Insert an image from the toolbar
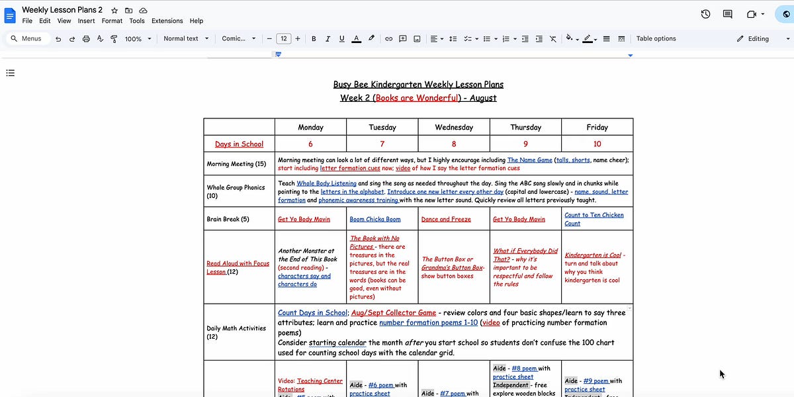This screenshot has height=397, width=794. coord(417,38)
